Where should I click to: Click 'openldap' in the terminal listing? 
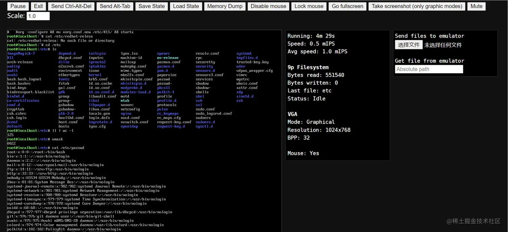coord(129,127)
